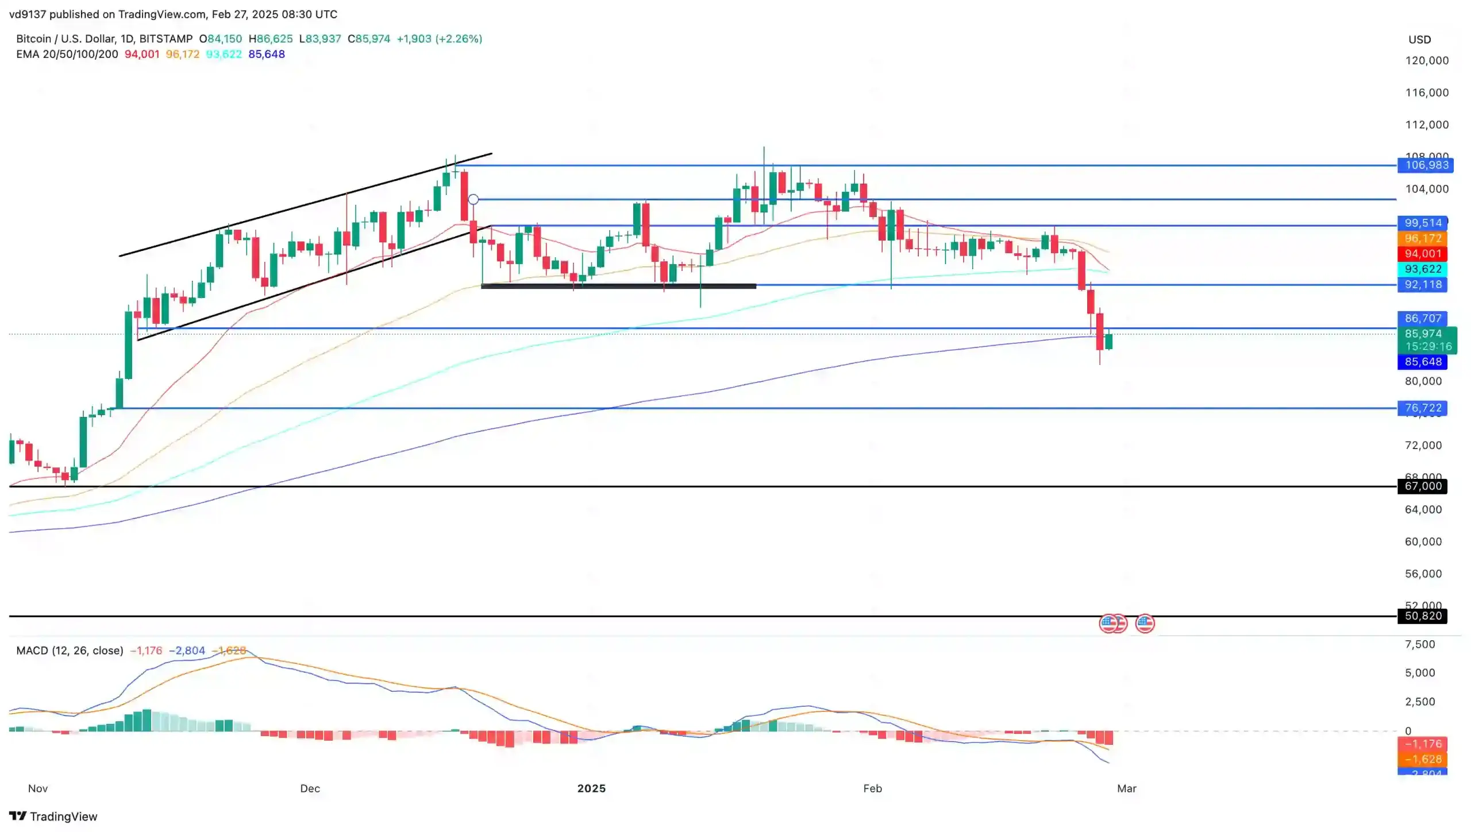
Task: Select the orange EMA value 96,172 in the legend
Action: point(183,54)
